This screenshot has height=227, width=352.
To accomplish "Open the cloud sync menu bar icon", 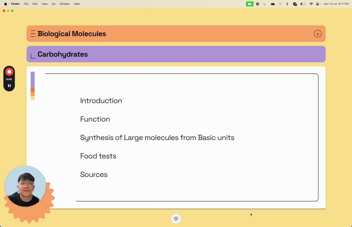I will pyautogui.click(x=273, y=4).
